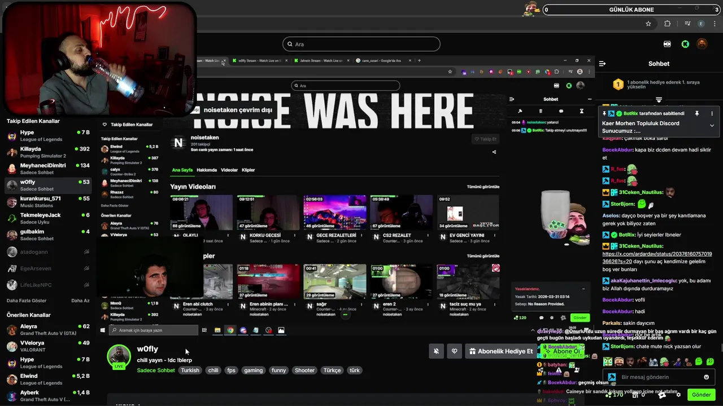This screenshot has width=723, height=406.
Task: Open gulbakim channel in sidebar
Action: pos(48,235)
